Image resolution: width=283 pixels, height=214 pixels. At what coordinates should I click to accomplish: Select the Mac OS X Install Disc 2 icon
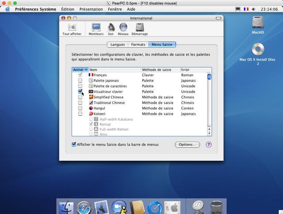pyautogui.click(x=258, y=49)
